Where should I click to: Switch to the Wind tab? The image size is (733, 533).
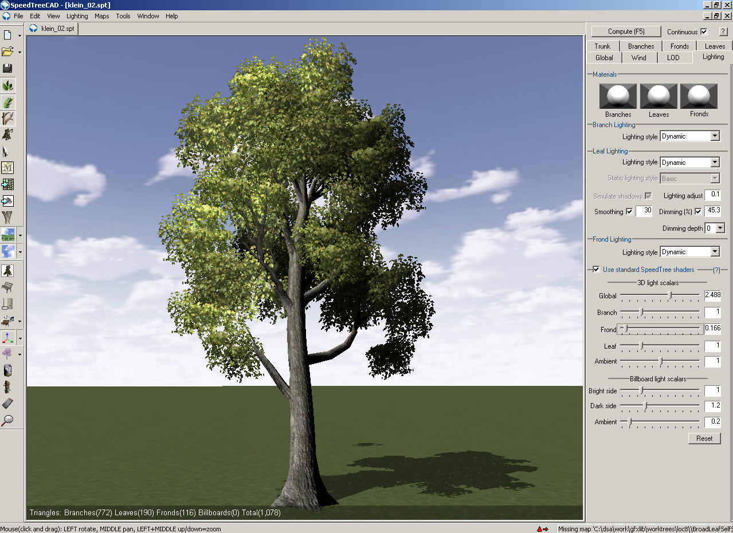point(638,57)
